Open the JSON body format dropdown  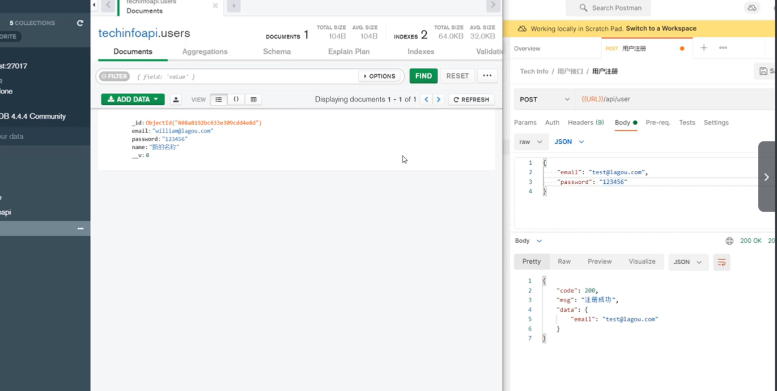pos(569,142)
